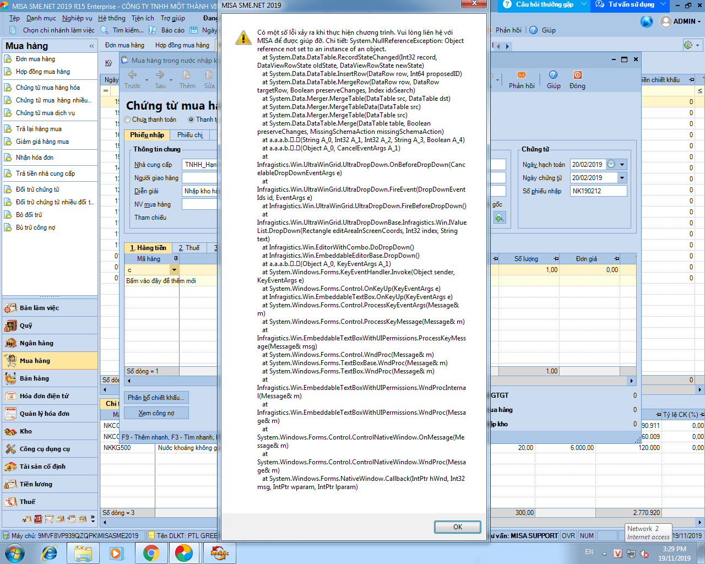Open the Thuế module icon
705x564 pixels.
pos(10,502)
